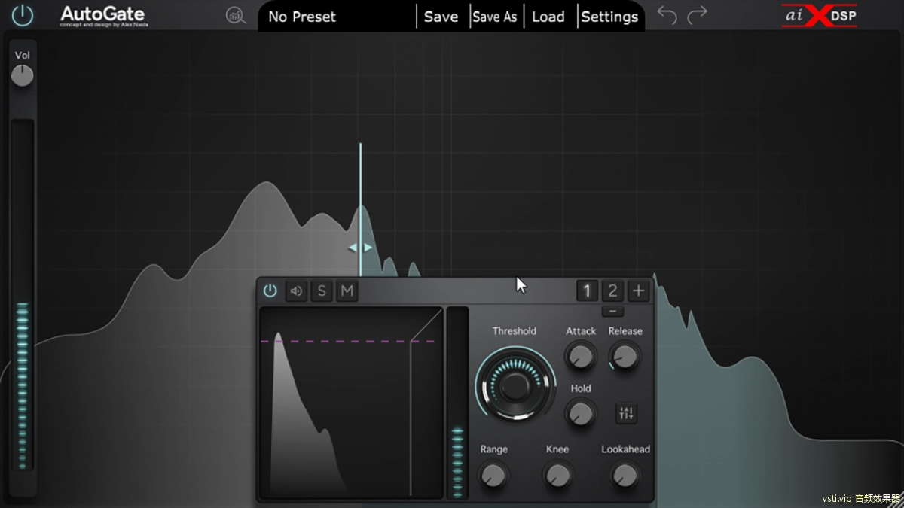Click the left arrow on the band split handle
The width and height of the screenshot is (904, 508).
tap(352, 247)
